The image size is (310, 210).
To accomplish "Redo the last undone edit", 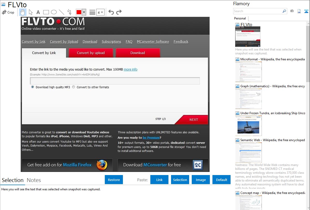I will click(x=119, y=12).
